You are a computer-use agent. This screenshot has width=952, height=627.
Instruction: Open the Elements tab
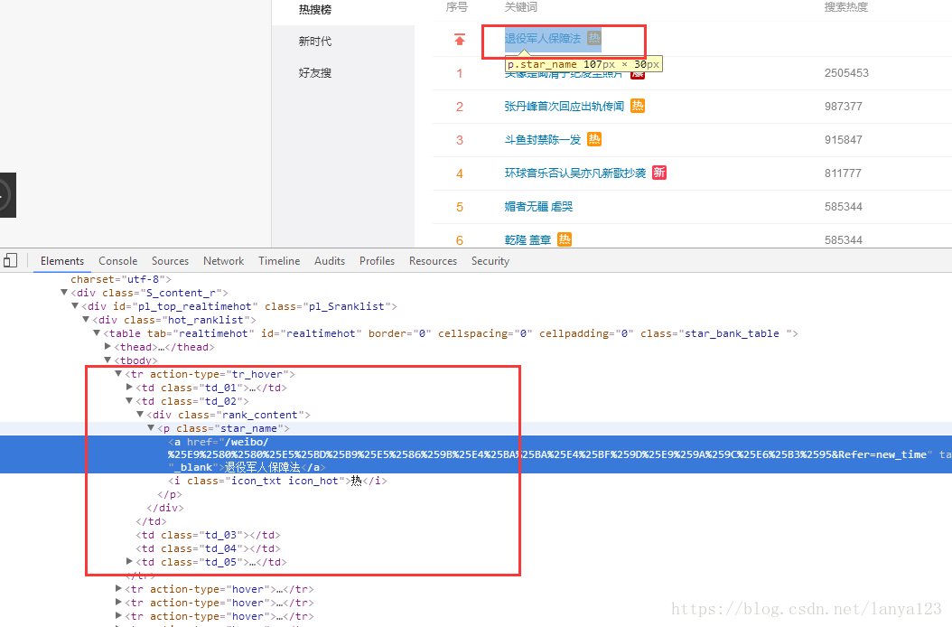tap(62, 260)
